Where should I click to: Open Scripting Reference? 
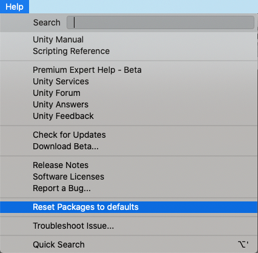coord(129,51)
